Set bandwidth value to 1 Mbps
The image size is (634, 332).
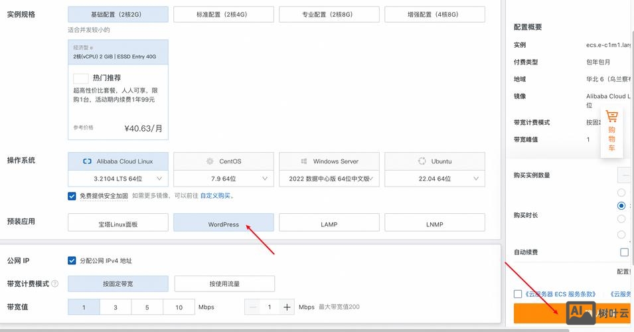point(84,307)
